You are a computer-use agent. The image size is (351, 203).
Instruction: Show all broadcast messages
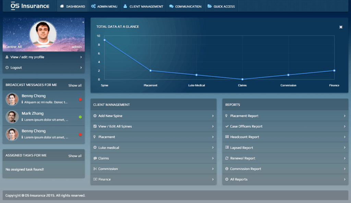coord(75,85)
